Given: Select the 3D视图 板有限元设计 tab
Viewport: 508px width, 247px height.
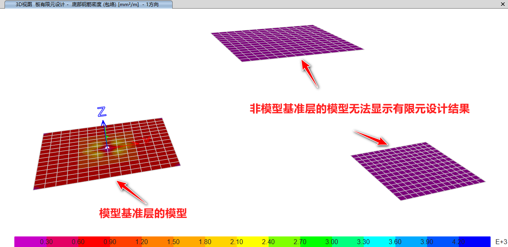Looking at the screenshot, I should click(86, 5).
